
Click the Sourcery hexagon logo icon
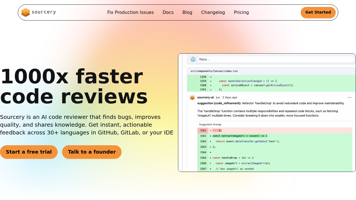tap(26, 12)
